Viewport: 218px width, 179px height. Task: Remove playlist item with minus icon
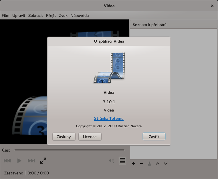tap(142, 164)
